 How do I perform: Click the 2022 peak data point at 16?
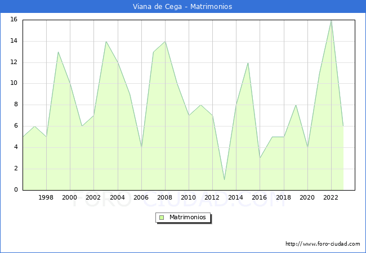(331, 21)
